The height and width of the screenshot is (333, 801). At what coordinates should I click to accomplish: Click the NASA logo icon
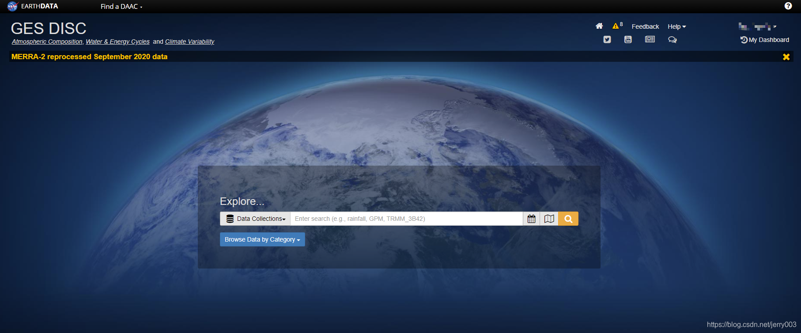coord(12,6)
